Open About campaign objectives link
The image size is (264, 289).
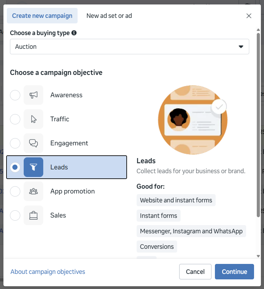coord(48,272)
